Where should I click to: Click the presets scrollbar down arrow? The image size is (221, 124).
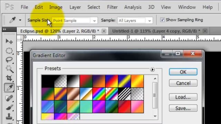coord(155,116)
